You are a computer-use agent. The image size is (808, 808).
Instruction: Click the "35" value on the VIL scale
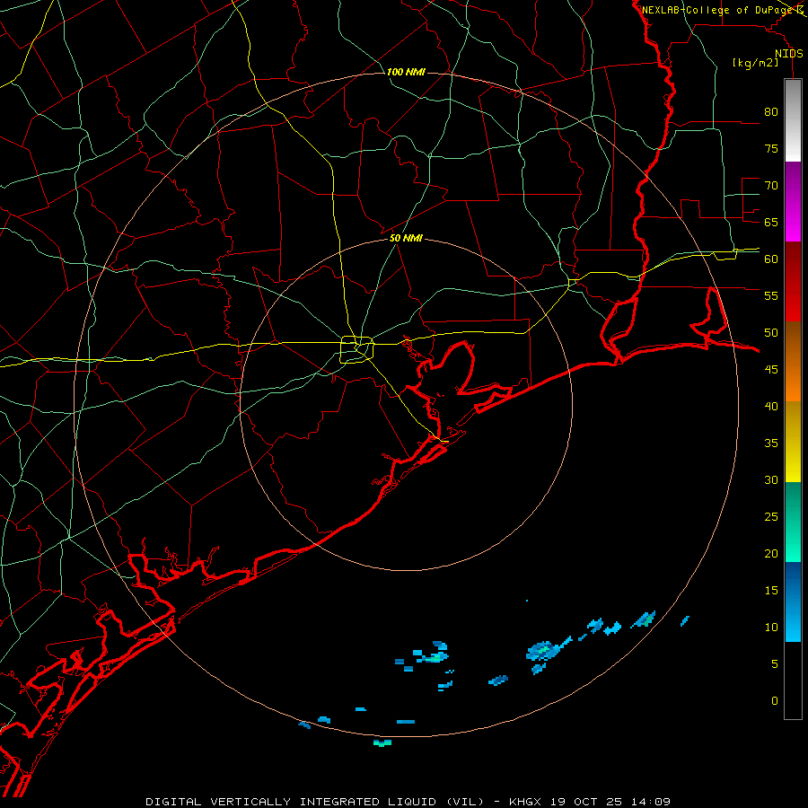point(771,444)
